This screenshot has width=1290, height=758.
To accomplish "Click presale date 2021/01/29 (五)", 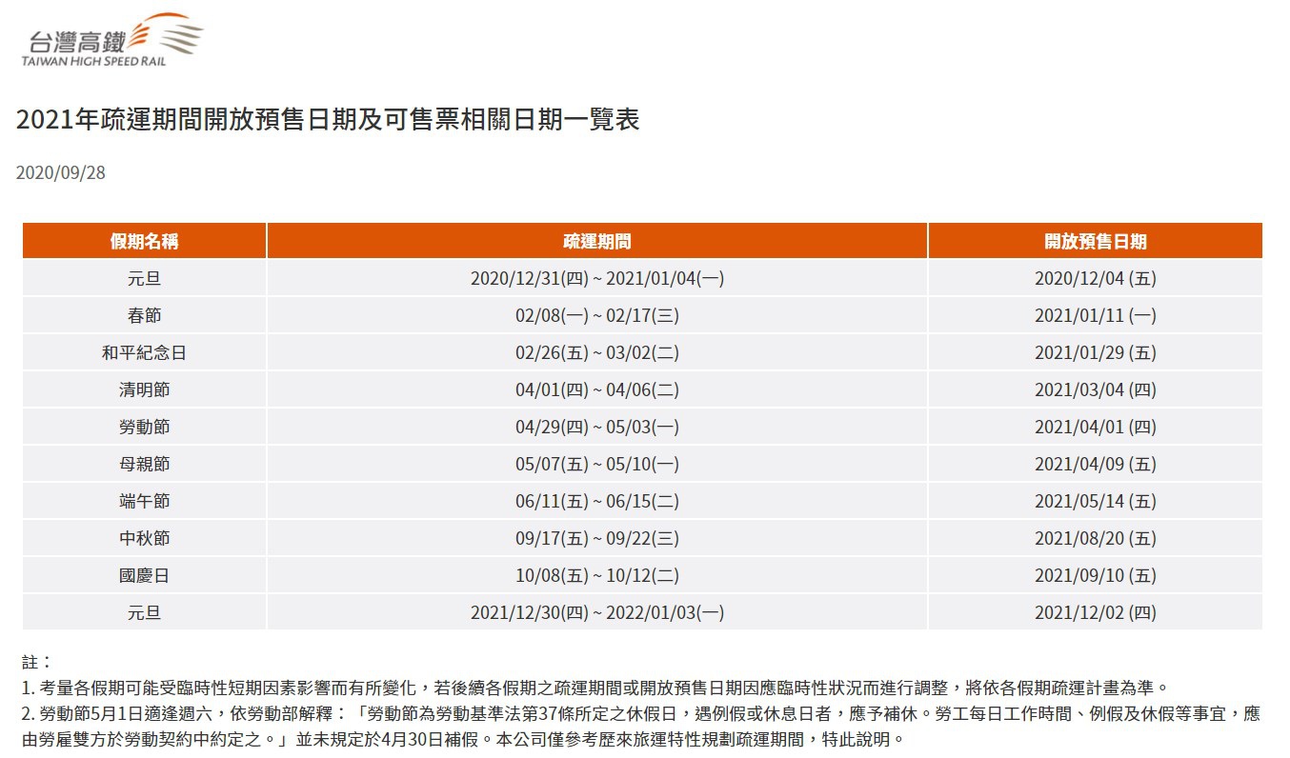I will tap(1096, 352).
